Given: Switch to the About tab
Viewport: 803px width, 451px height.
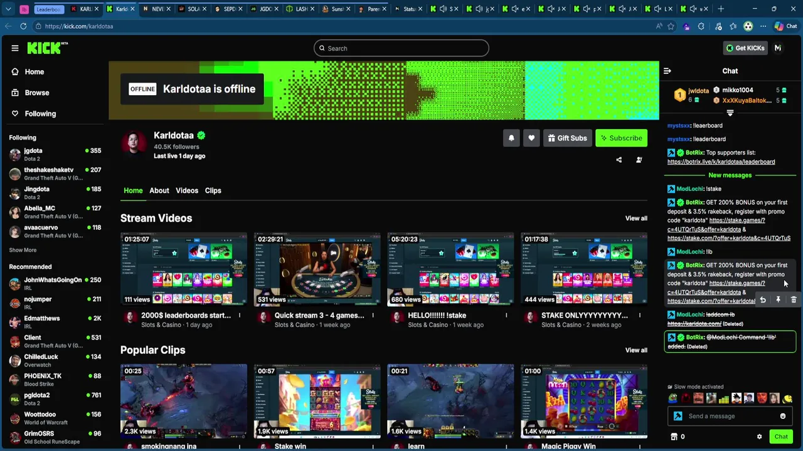Looking at the screenshot, I should pos(159,190).
